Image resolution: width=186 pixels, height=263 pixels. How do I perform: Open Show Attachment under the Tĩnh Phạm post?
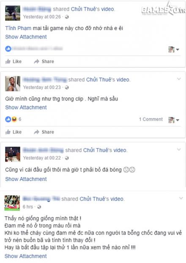tap(26, 37)
